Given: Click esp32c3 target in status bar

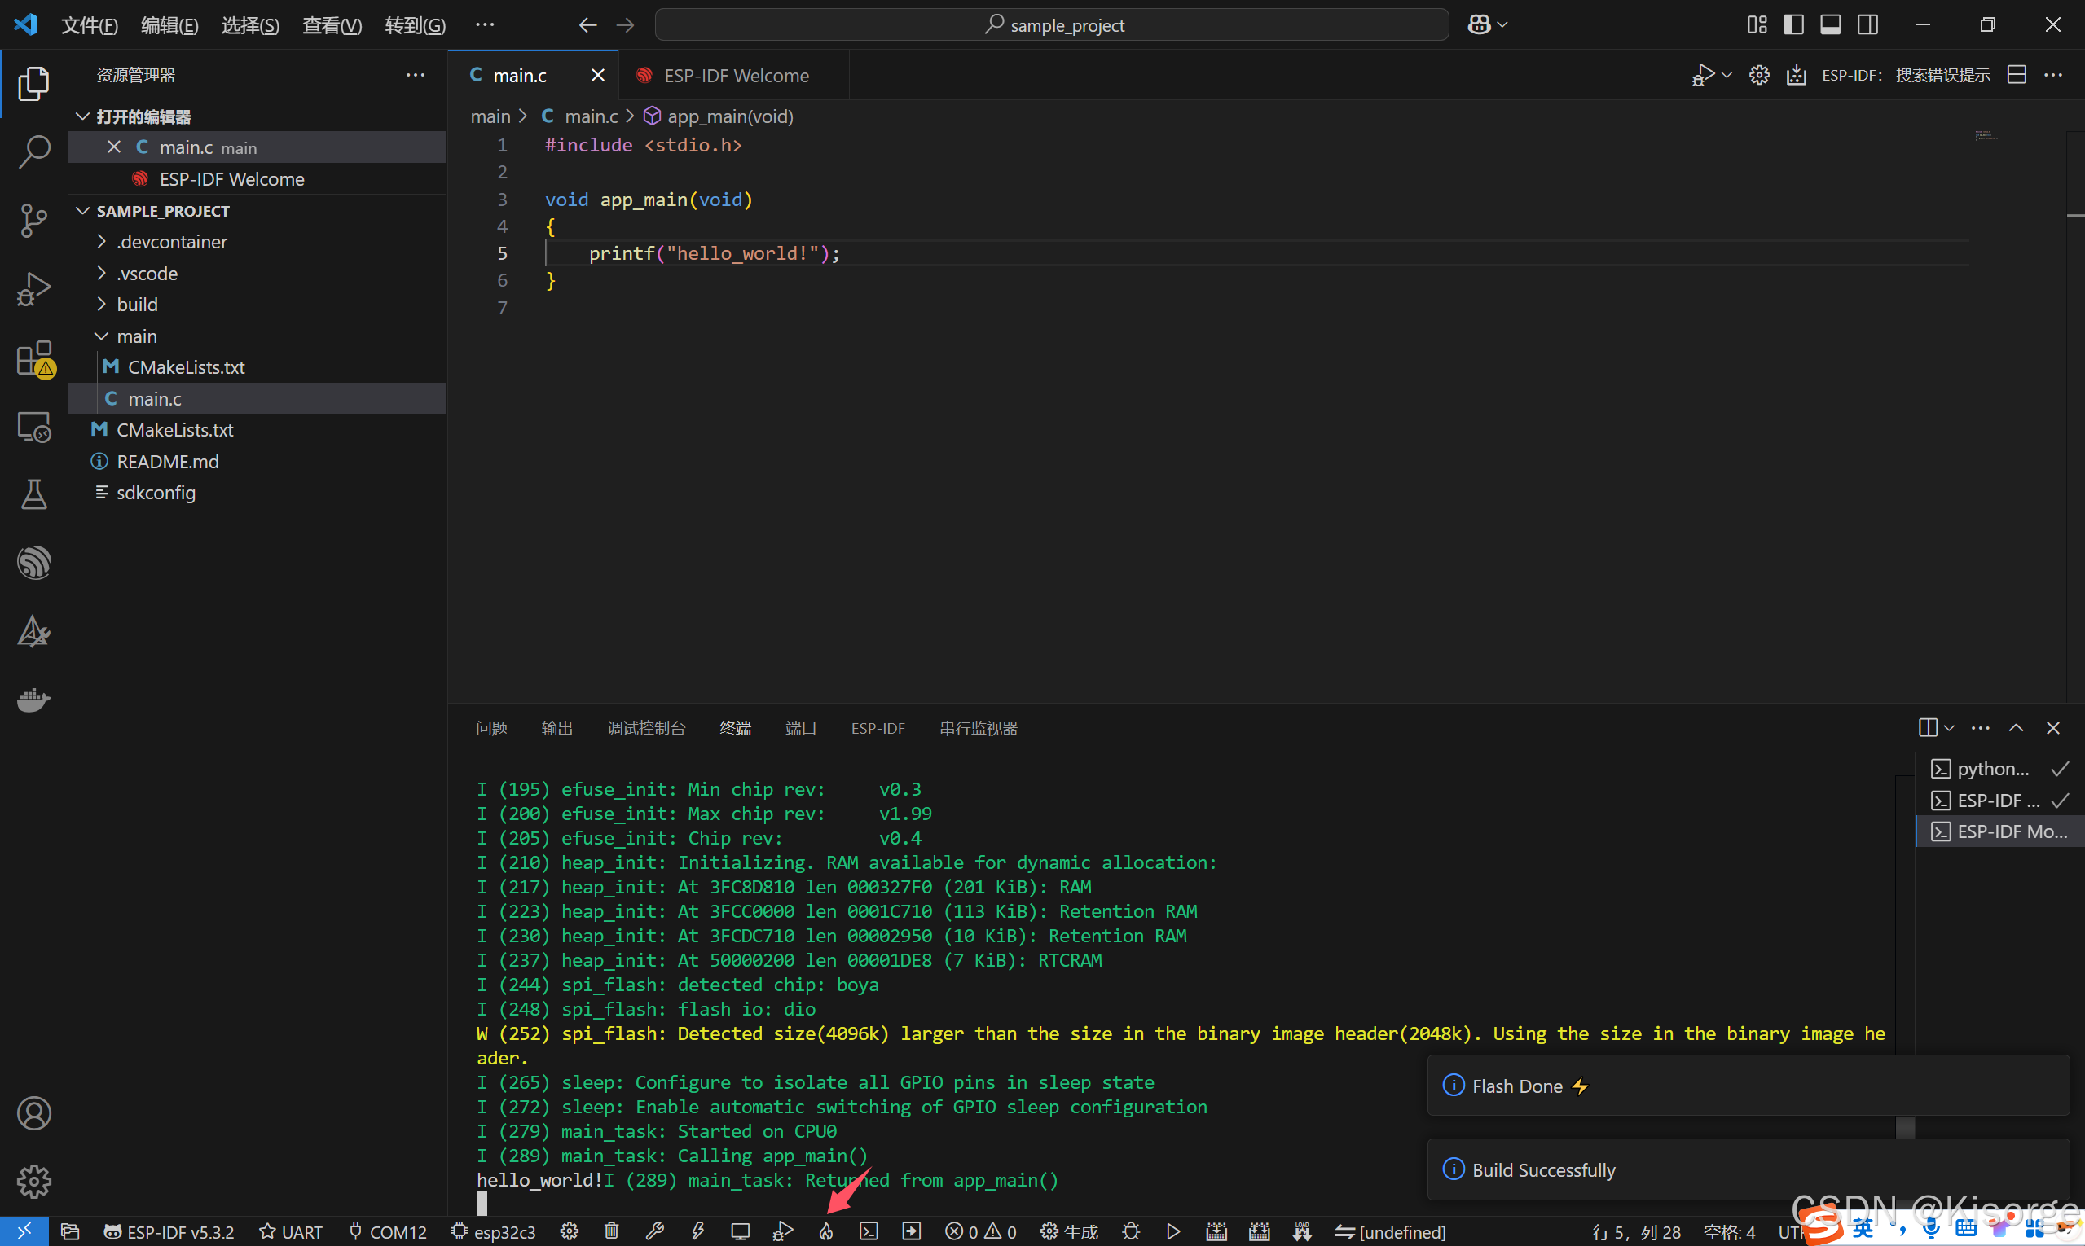Looking at the screenshot, I should 493,1231.
